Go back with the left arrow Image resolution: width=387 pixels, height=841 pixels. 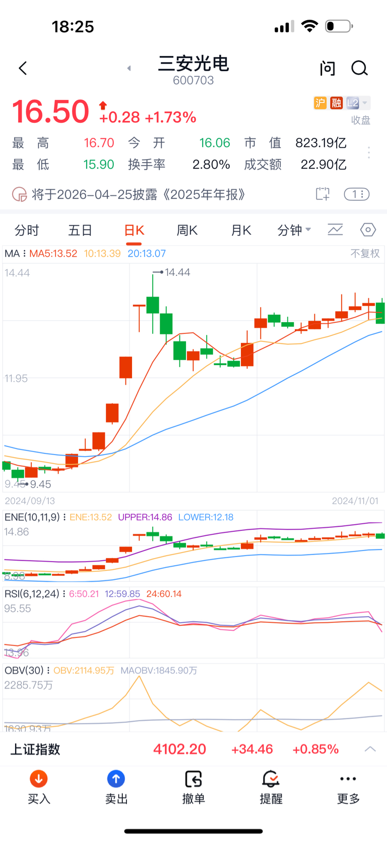[23, 68]
